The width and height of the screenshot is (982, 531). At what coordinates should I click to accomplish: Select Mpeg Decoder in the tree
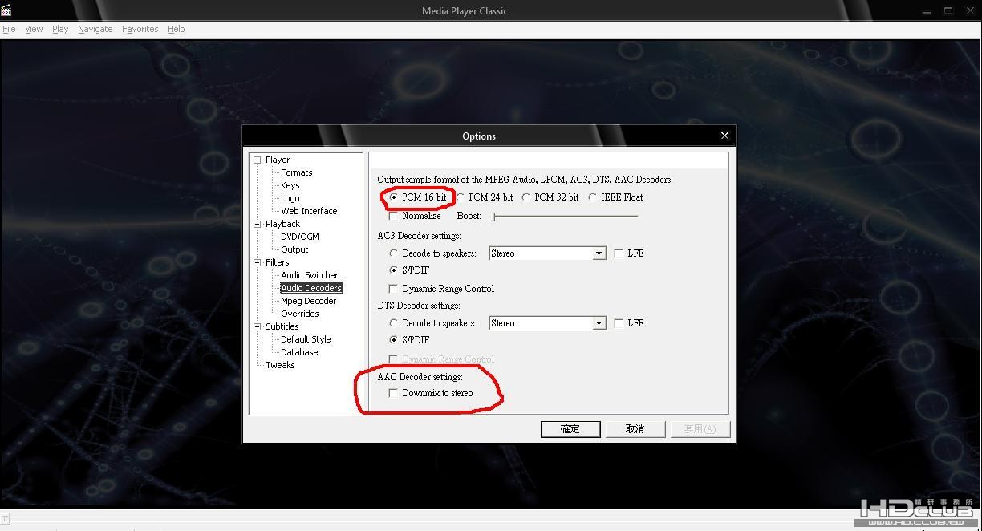(308, 301)
